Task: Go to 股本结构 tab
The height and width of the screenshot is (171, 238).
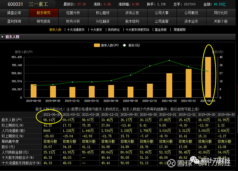Action: point(132,21)
